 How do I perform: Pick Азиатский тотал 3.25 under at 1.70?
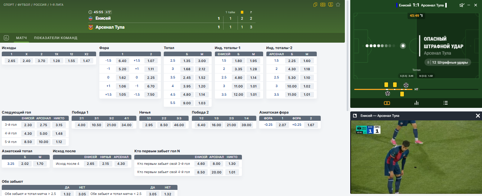click(x=40, y=164)
